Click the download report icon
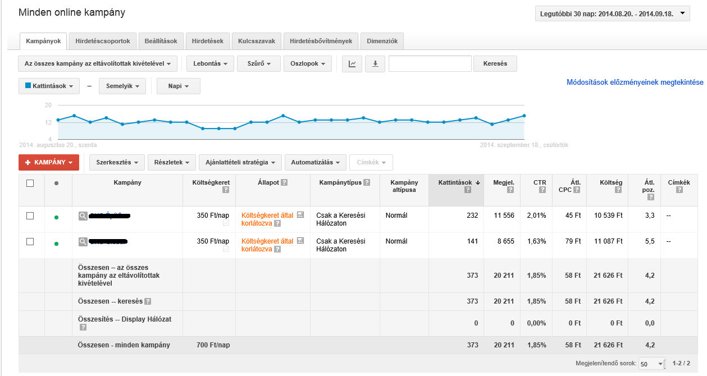The width and height of the screenshot is (707, 376). coord(375,63)
